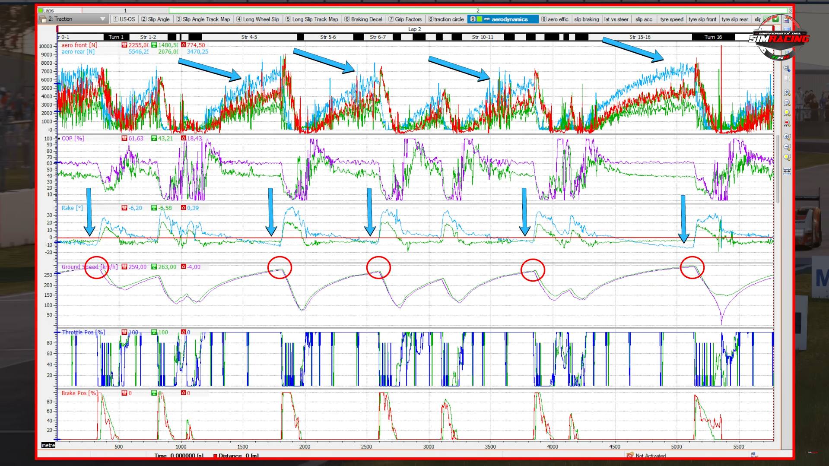Viewport: 829px width, 466px height.
Task: Click the 'Rake [°]' channel label
Action: point(72,208)
